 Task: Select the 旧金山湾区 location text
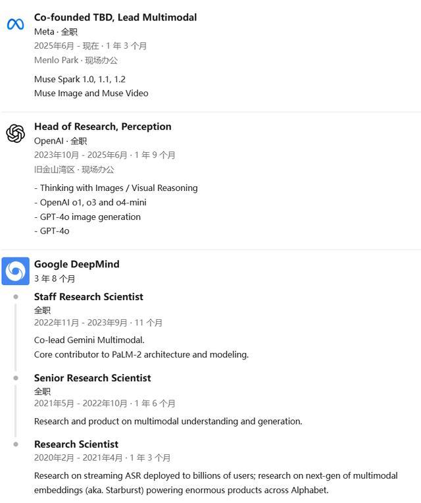[54, 169]
